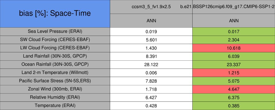Image resolution: width=275 pixels, height=110 pixels.
Task: Click the SW Cloud Forcing (CERES-EBAF) label
Action: point(55,40)
